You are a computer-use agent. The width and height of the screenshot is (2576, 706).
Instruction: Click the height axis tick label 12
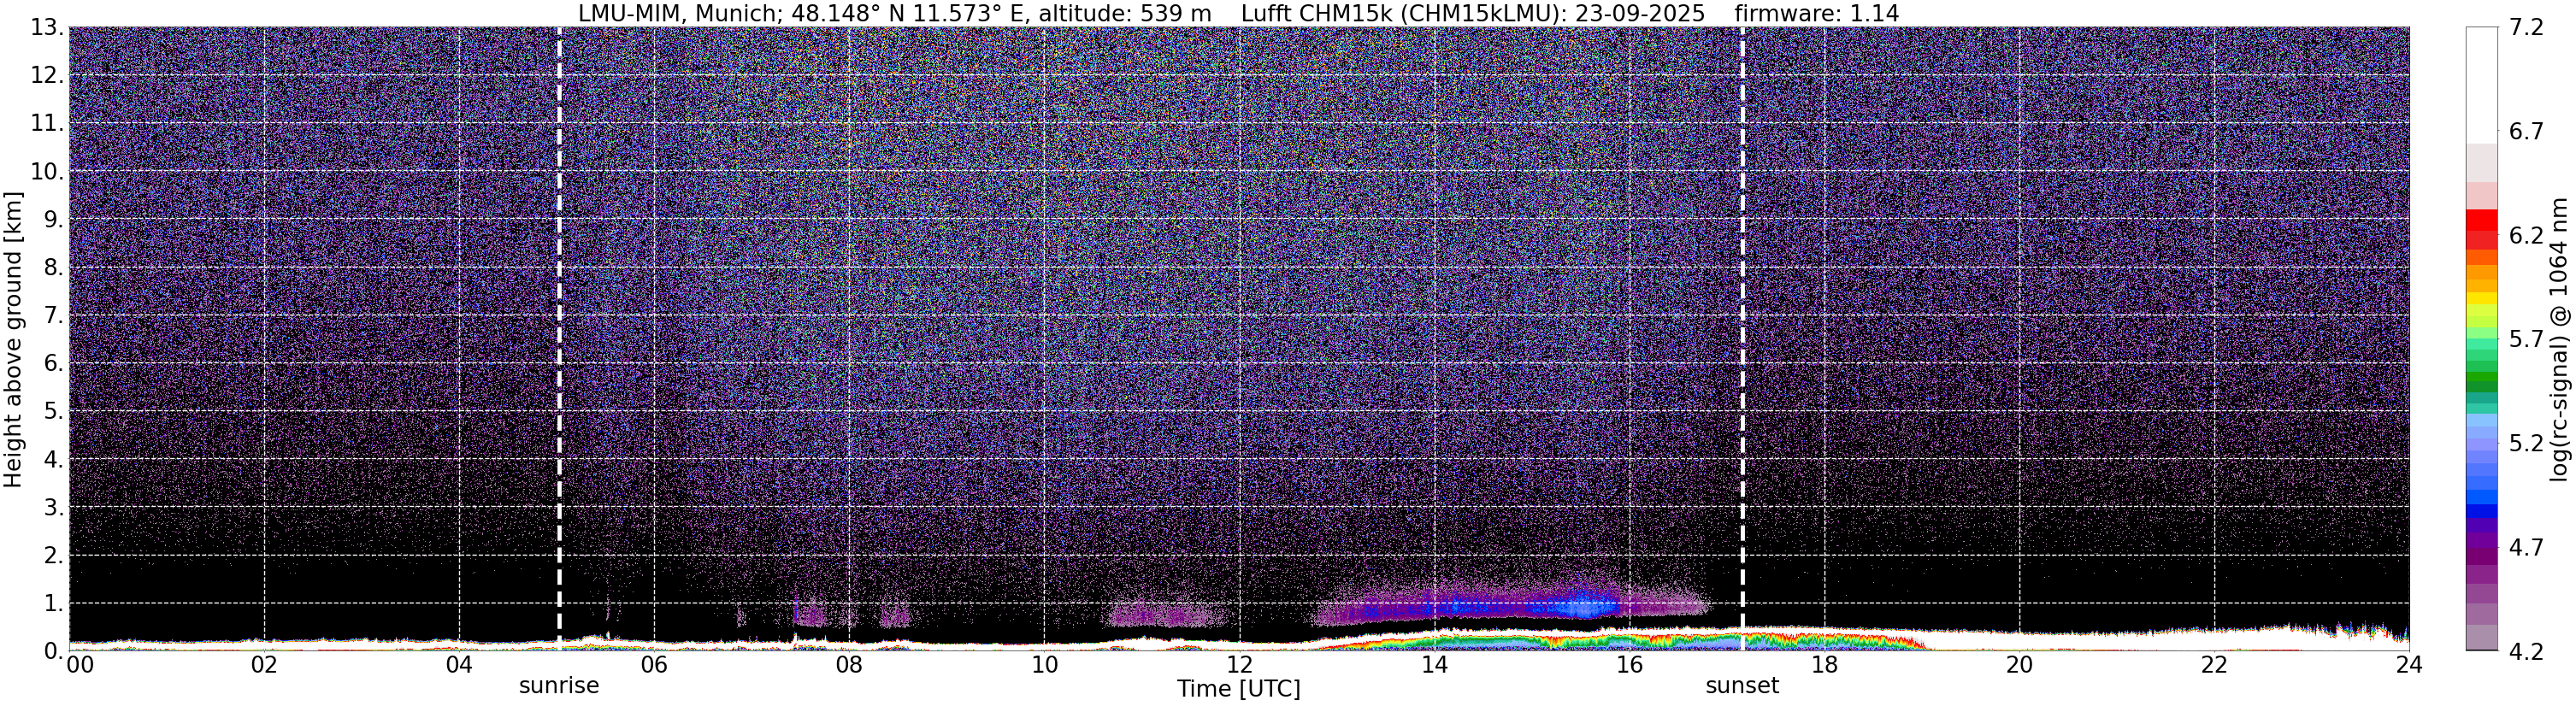click(x=47, y=75)
